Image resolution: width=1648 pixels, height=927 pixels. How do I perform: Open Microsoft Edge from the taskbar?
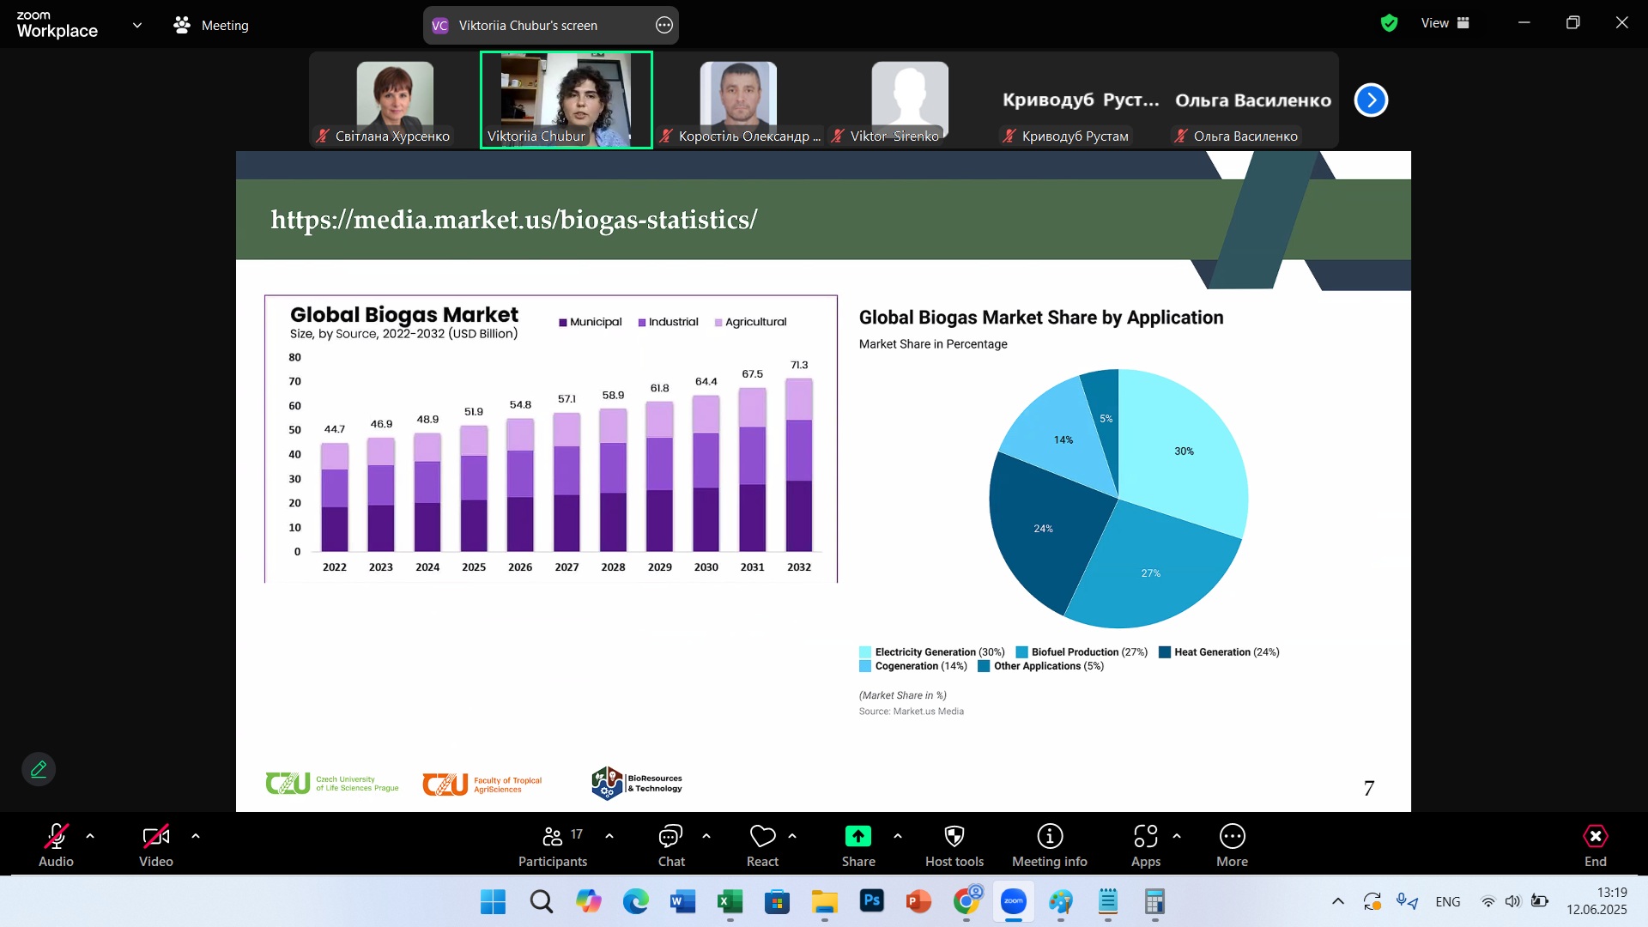[x=635, y=901]
